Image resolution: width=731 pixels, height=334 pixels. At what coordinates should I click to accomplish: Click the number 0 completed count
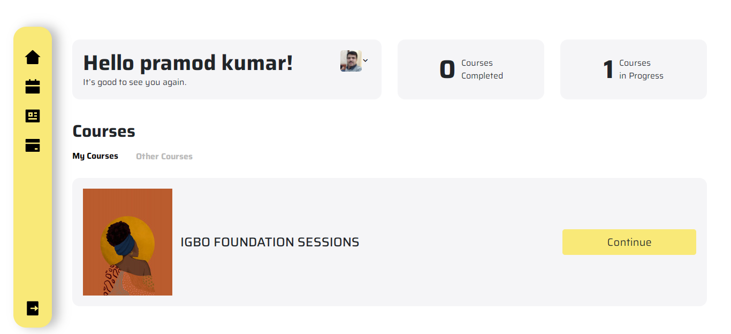click(447, 69)
